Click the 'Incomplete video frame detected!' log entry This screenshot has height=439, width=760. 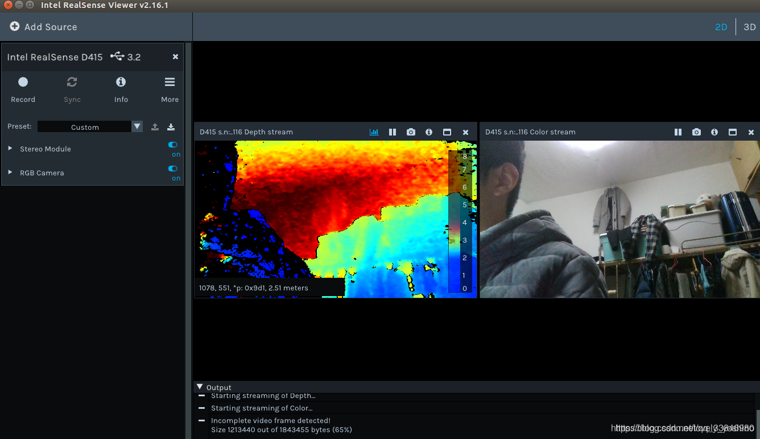[x=271, y=421]
